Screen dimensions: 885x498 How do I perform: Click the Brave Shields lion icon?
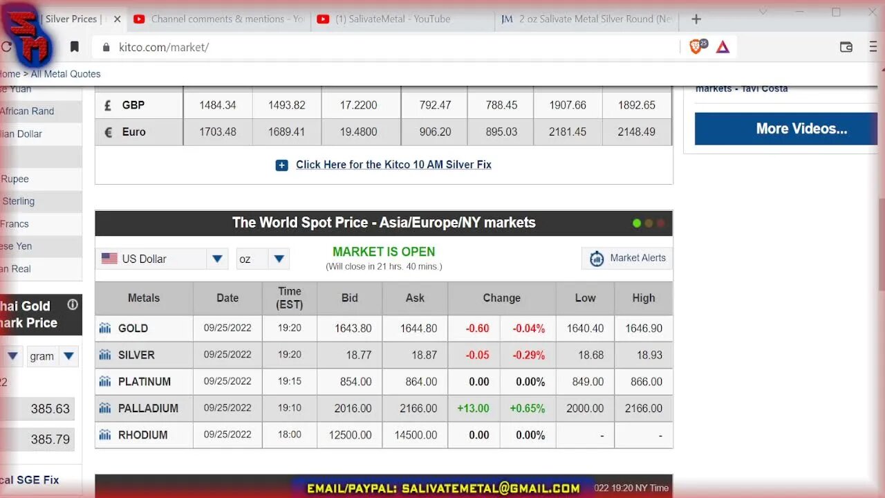coord(696,47)
